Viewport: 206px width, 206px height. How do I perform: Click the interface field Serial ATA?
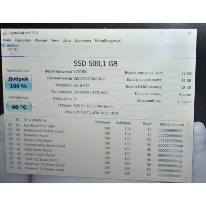(99, 86)
